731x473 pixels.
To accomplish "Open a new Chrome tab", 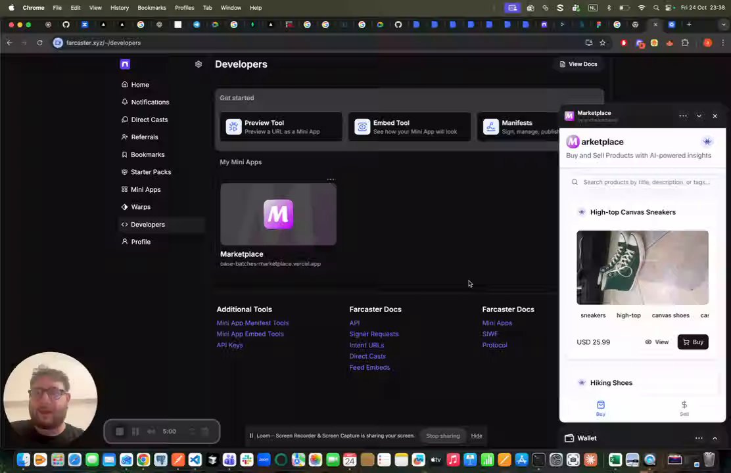I will [x=689, y=25].
